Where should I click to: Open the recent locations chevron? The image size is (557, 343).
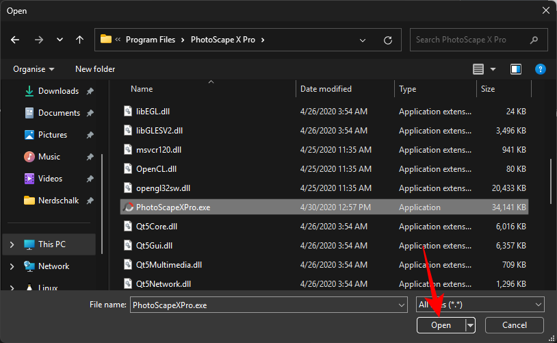(60, 40)
